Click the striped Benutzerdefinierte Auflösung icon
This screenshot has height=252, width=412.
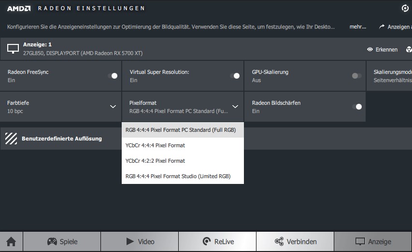11,139
